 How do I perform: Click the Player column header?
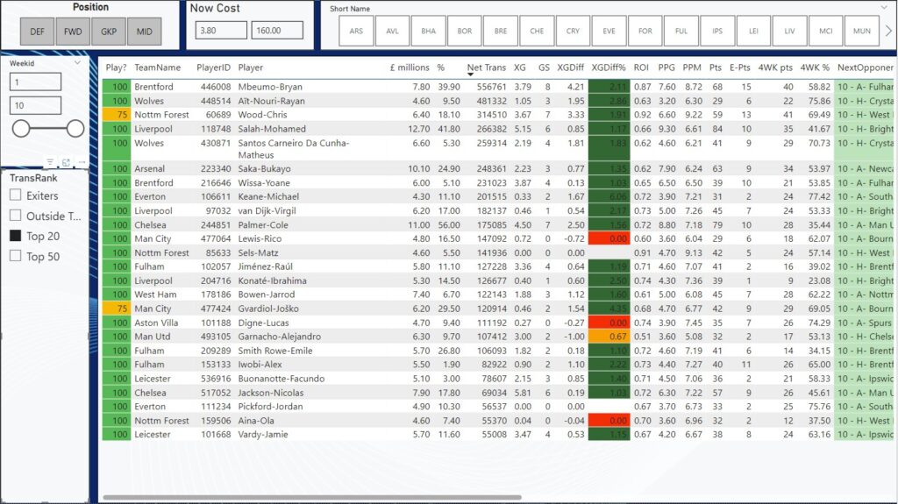click(250, 67)
